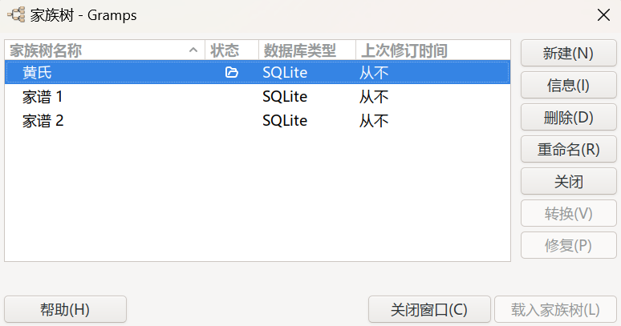Click the 关闭 button
The width and height of the screenshot is (621, 326).
[568, 181]
